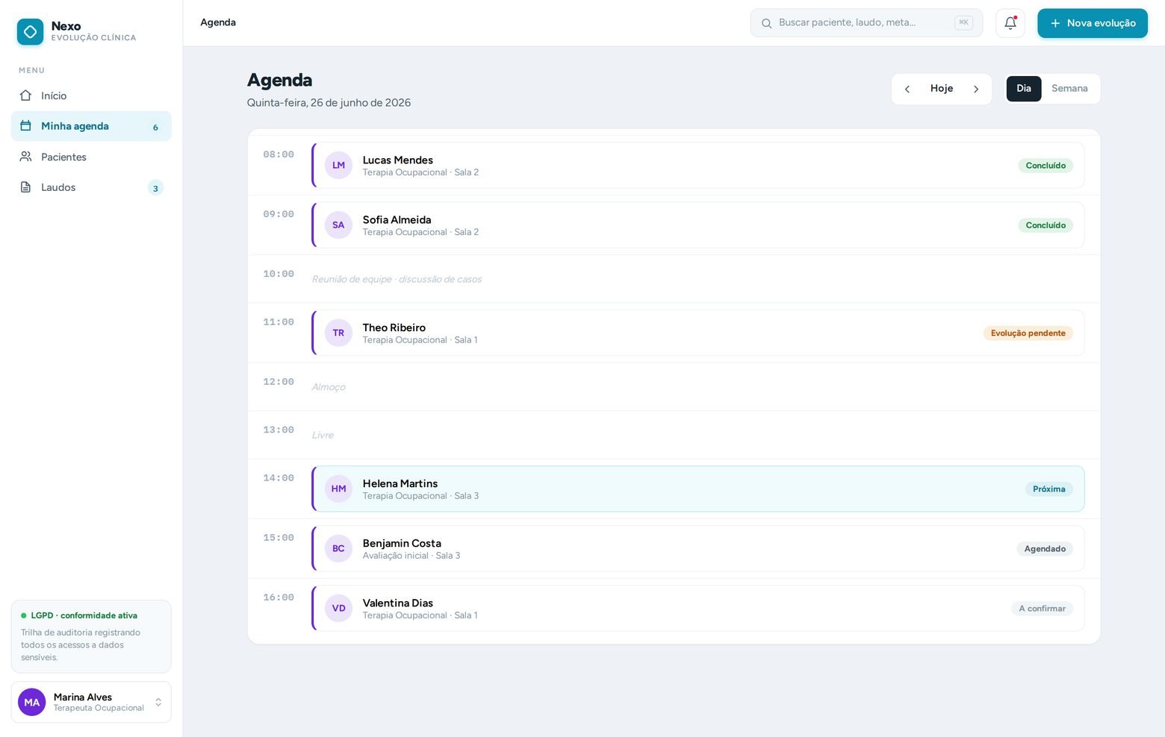Viewport: 1165px width, 737px height.
Task: Click the A confirmar status badge
Action: tap(1042, 609)
